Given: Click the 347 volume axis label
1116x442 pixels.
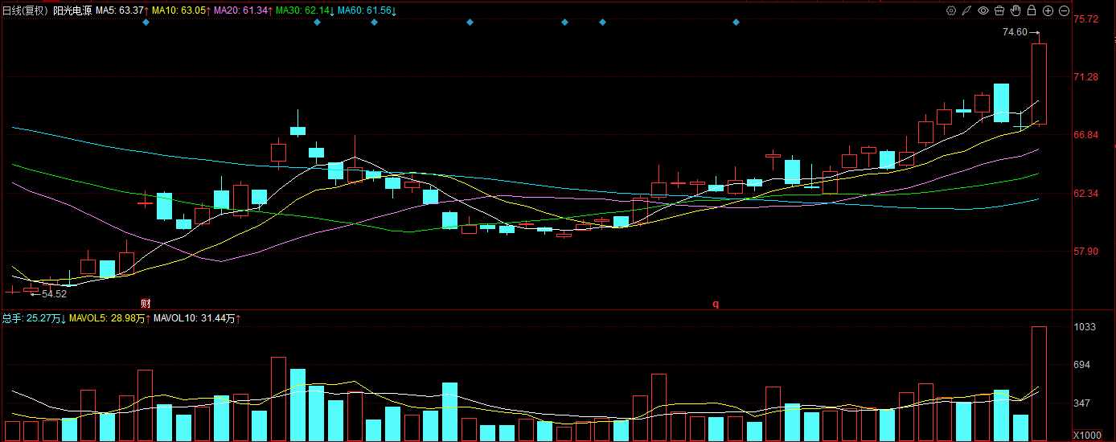Looking at the screenshot, I should click(1082, 403).
